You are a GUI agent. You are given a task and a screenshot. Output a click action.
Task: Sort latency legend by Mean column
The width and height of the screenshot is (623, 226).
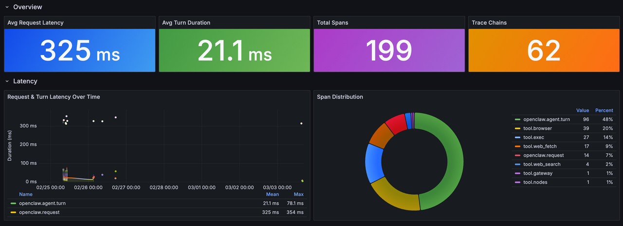[272, 194]
